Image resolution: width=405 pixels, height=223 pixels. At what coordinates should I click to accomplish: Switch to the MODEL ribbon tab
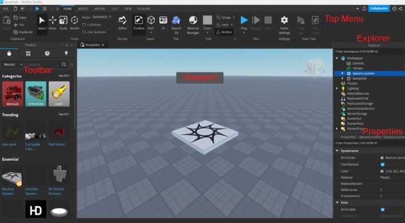point(83,9)
